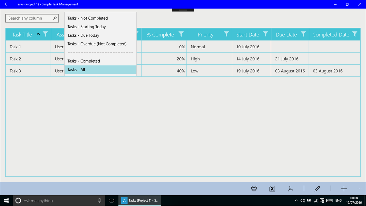Go back with the arrow icon
The height and width of the screenshot is (206, 366).
click(x=6, y=4)
